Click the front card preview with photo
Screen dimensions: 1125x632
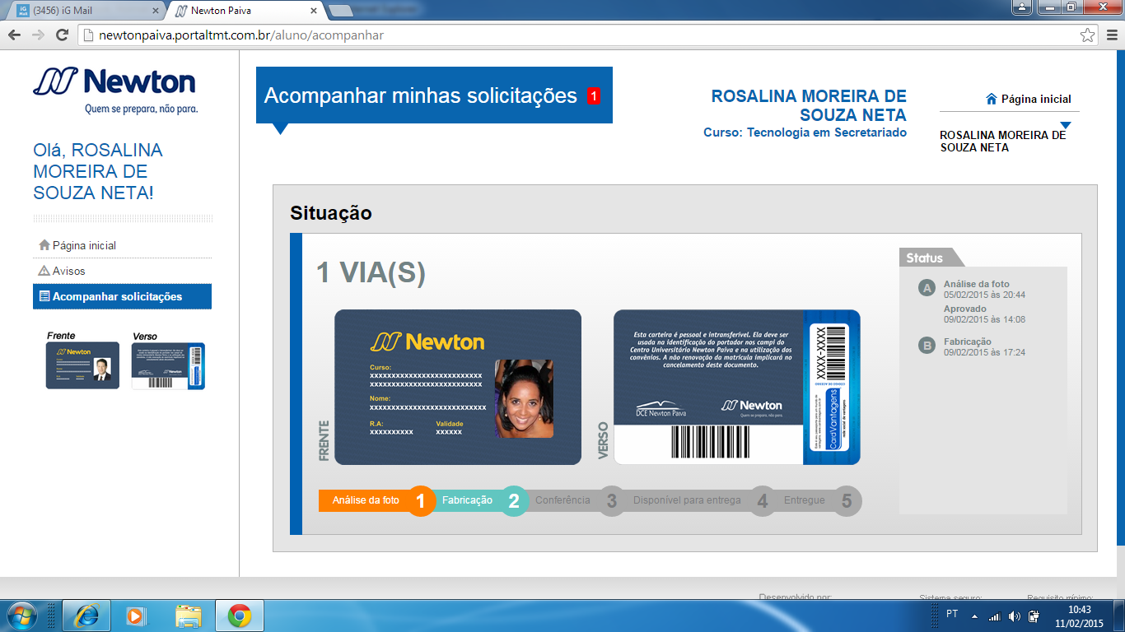[x=458, y=387]
